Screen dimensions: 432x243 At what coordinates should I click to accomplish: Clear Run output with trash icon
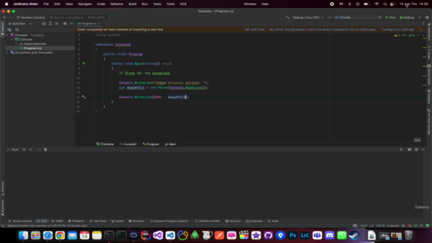pos(45,149)
